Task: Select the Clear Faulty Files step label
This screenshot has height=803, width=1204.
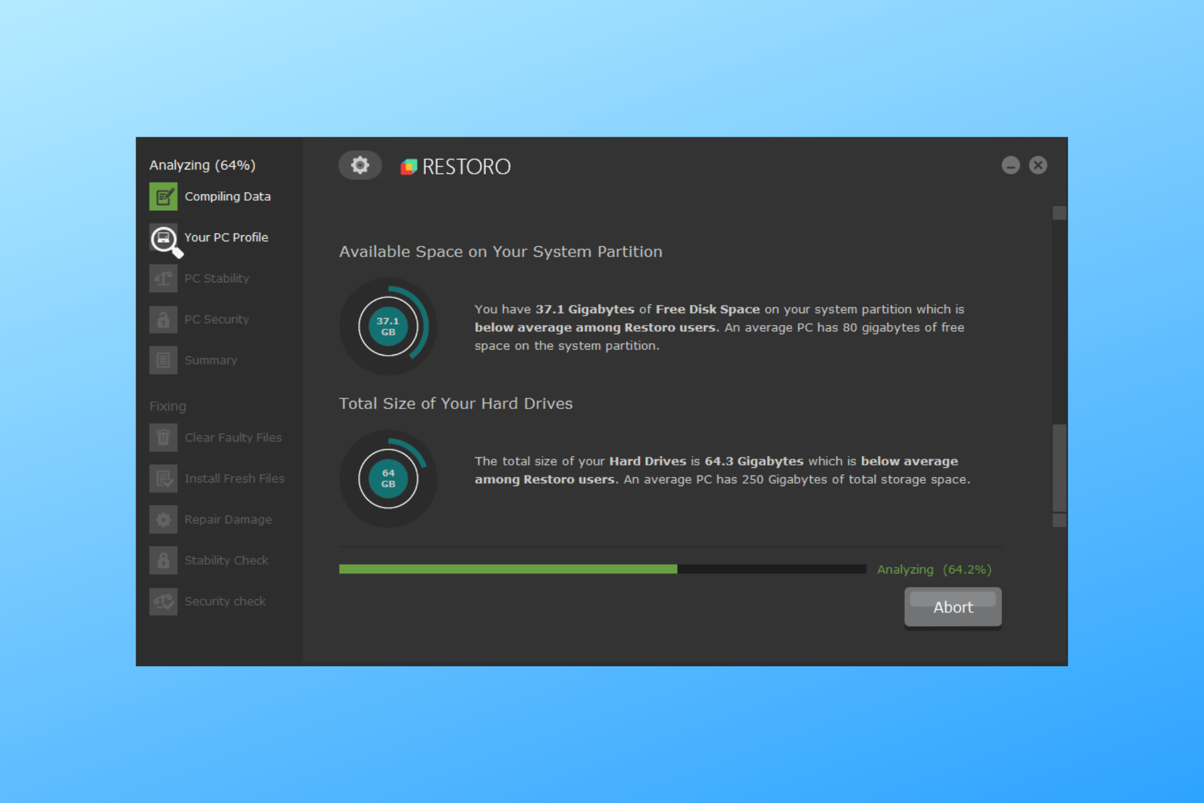Action: pos(233,437)
